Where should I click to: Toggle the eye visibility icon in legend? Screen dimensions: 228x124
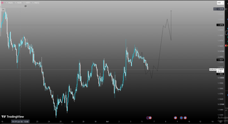pyautogui.click(x=25, y=6)
